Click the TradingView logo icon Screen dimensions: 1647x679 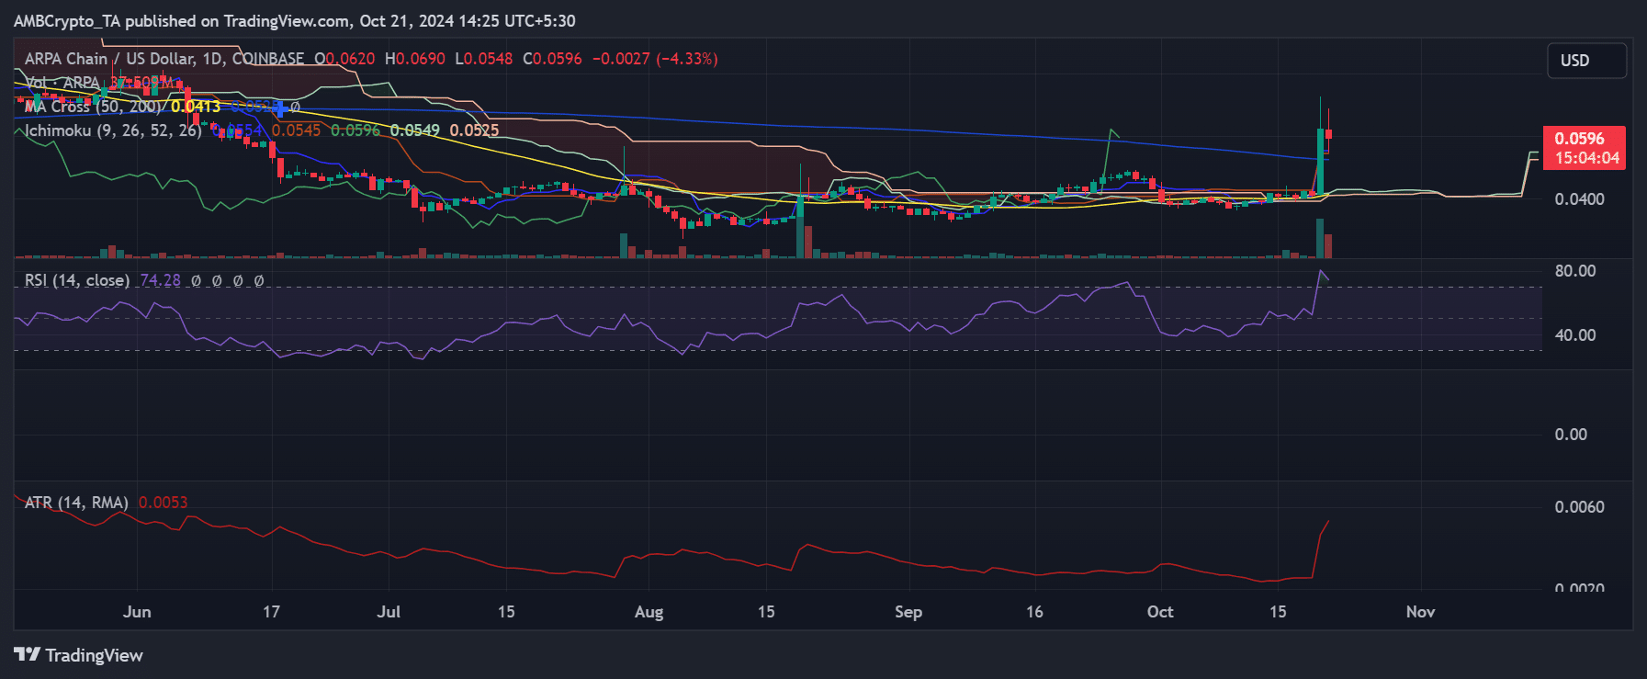27,654
